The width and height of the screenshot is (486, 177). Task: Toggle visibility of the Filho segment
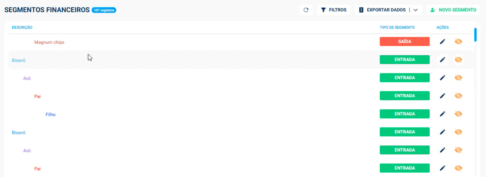tap(458, 114)
